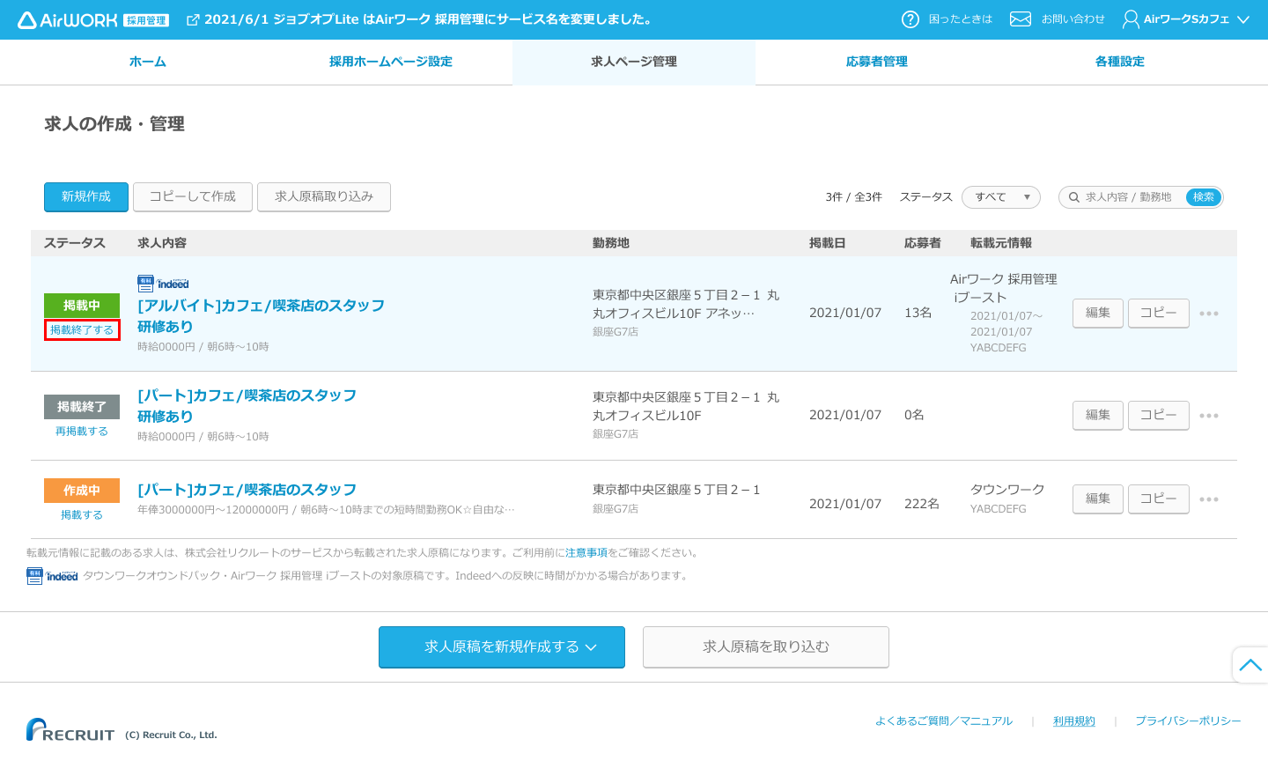Focus the 求人内容 / 勤務地 search field

click(1129, 197)
